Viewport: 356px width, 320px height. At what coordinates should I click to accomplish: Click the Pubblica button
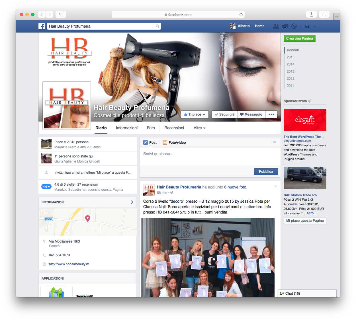click(x=266, y=172)
